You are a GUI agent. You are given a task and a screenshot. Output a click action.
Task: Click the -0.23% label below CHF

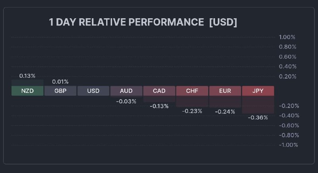coord(192,111)
